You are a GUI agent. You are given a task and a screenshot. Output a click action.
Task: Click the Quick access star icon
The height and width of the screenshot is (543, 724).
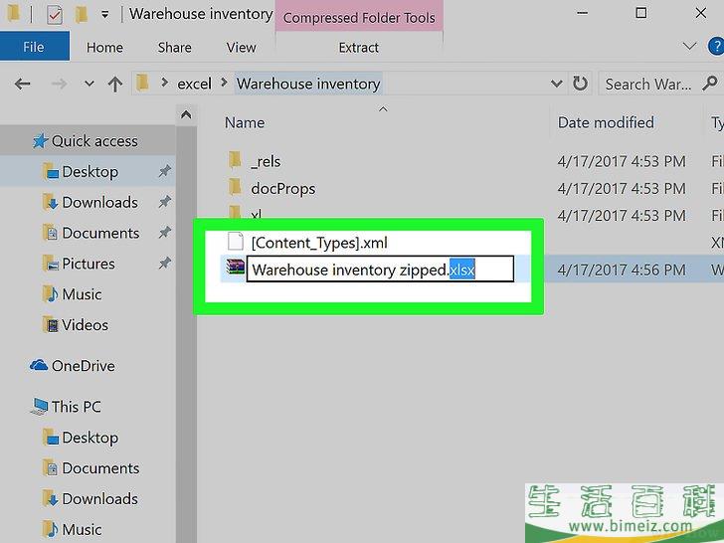(x=40, y=141)
